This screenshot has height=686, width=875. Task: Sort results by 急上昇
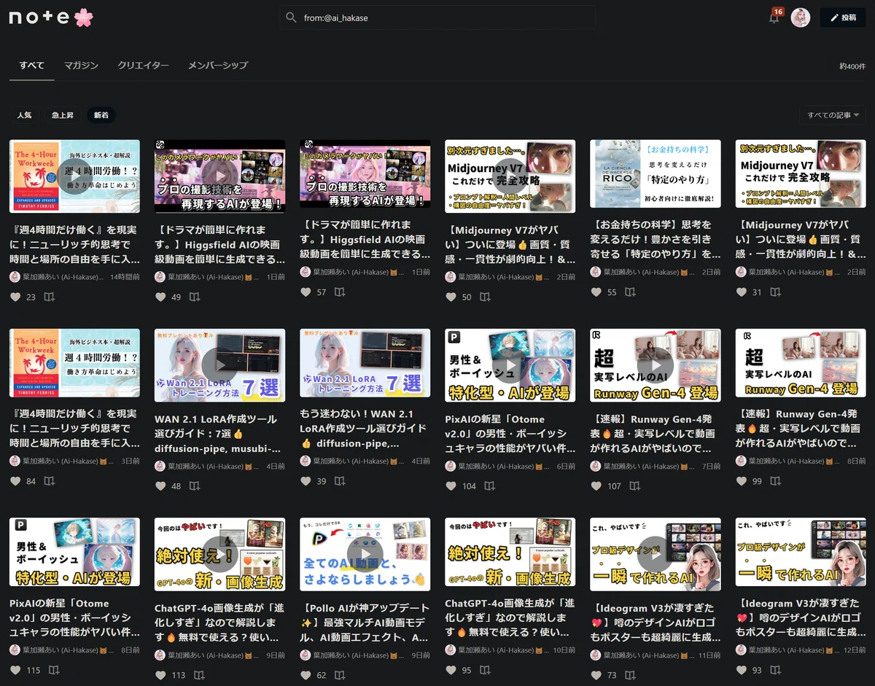[x=62, y=115]
